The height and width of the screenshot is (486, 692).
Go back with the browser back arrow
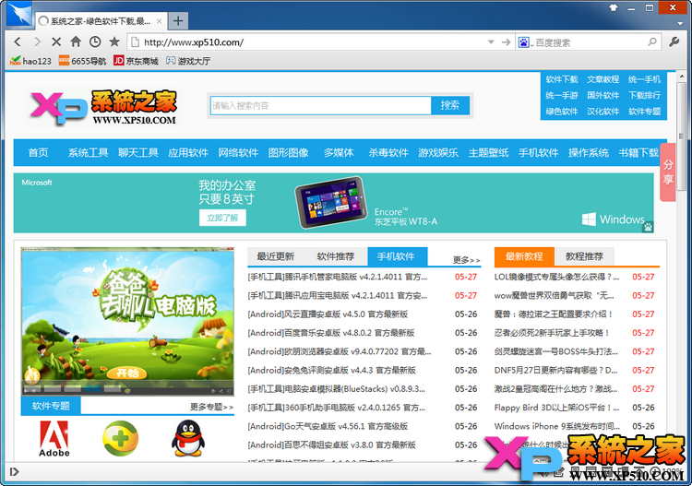pyautogui.click(x=18, y=41)
